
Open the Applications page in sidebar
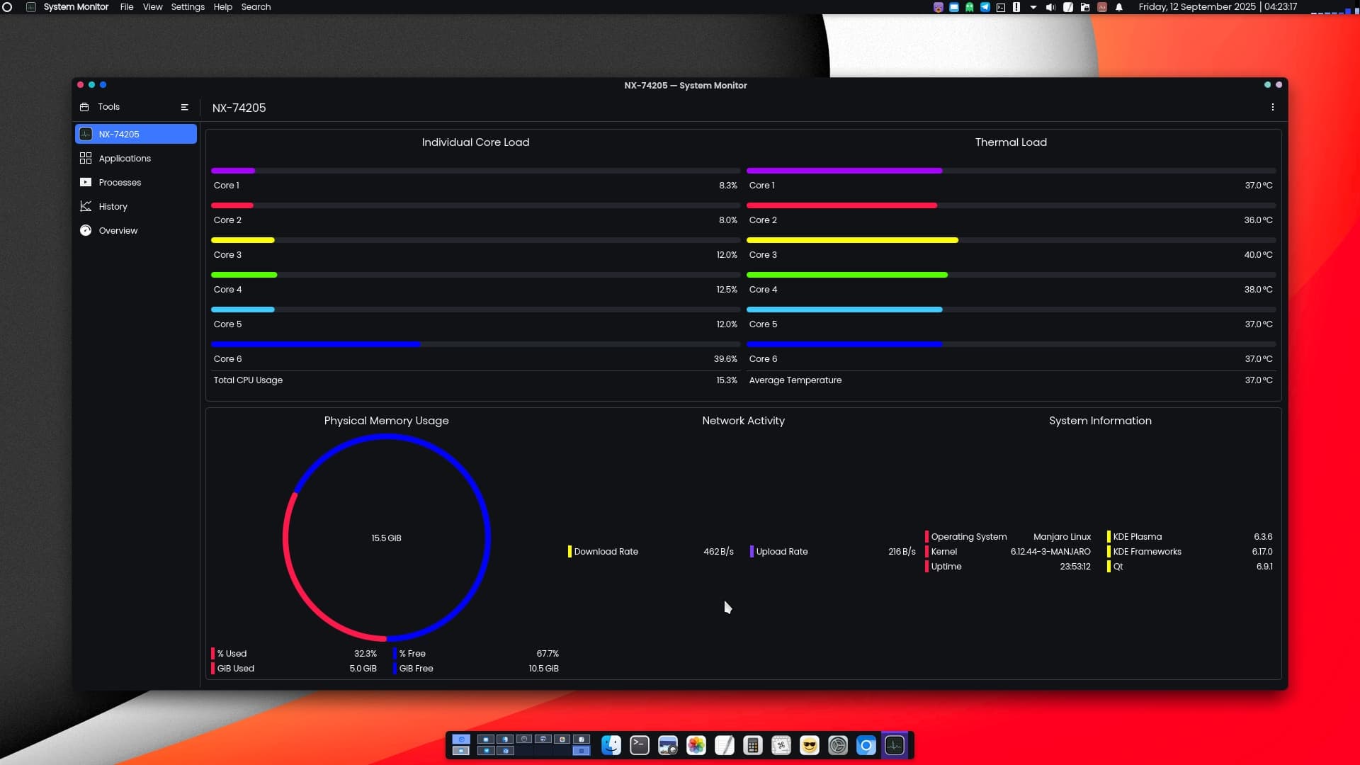tap(125, 158)
